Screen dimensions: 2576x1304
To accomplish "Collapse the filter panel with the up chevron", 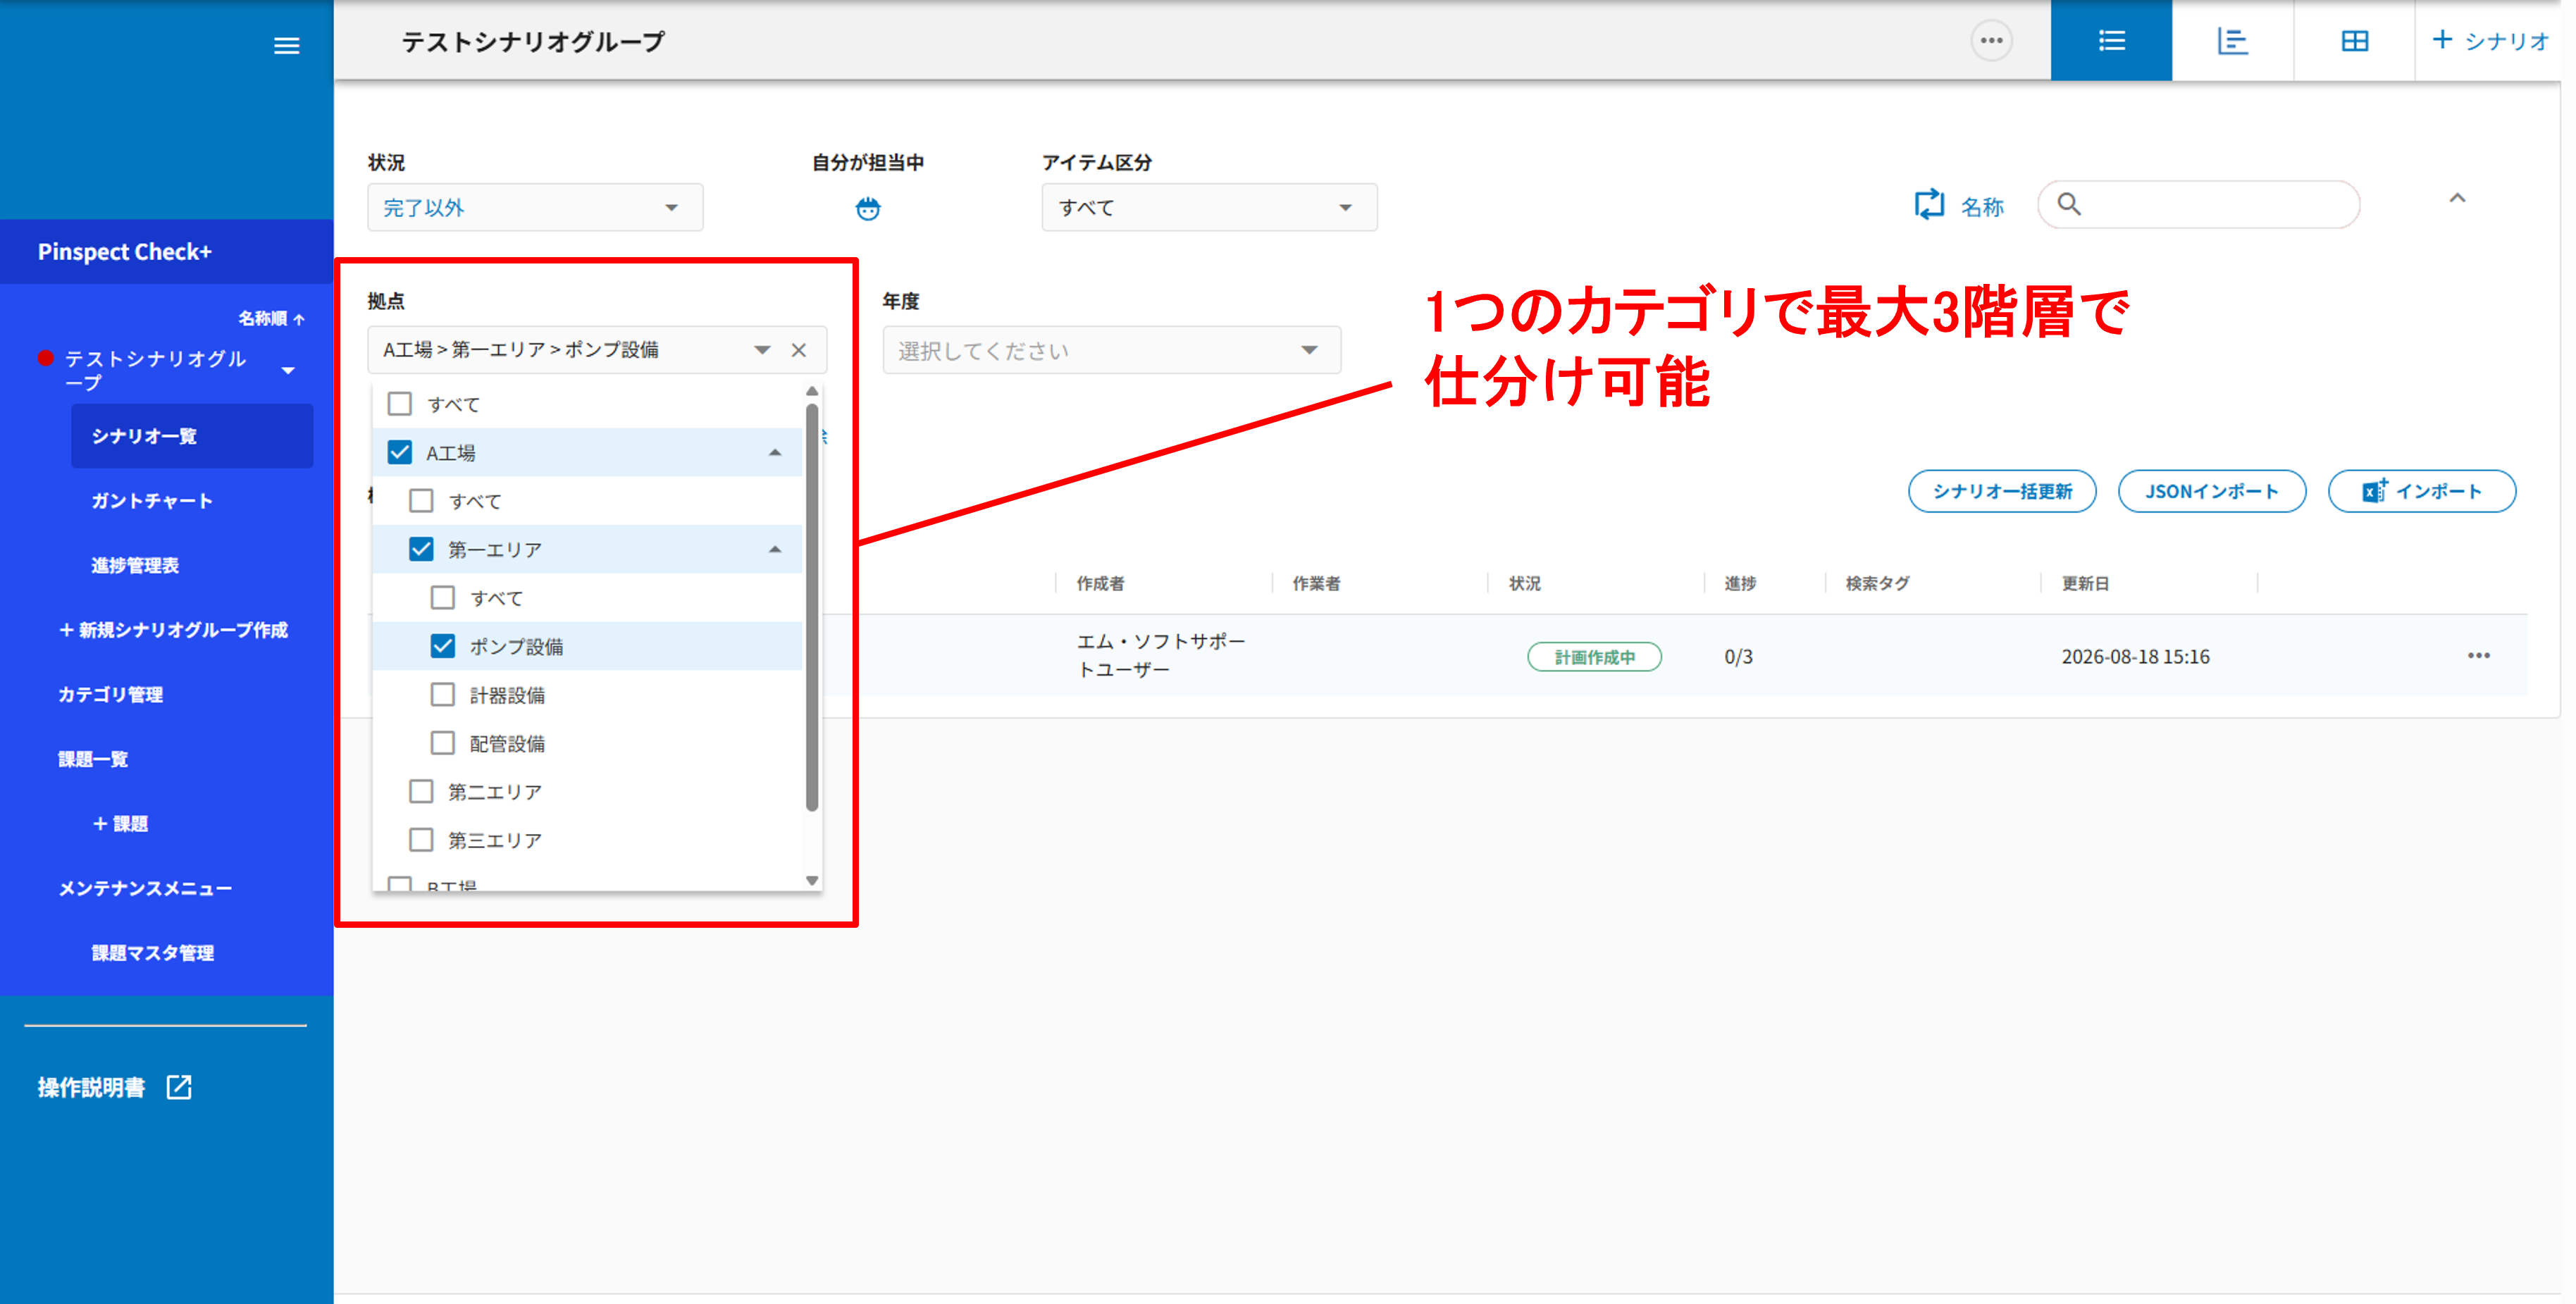I will (x=2457, y=198).
